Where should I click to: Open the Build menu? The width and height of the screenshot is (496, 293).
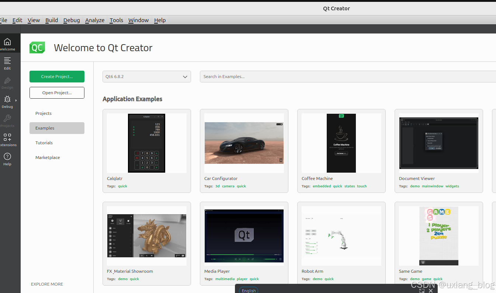pyautogui.click(x=52, y=20)
